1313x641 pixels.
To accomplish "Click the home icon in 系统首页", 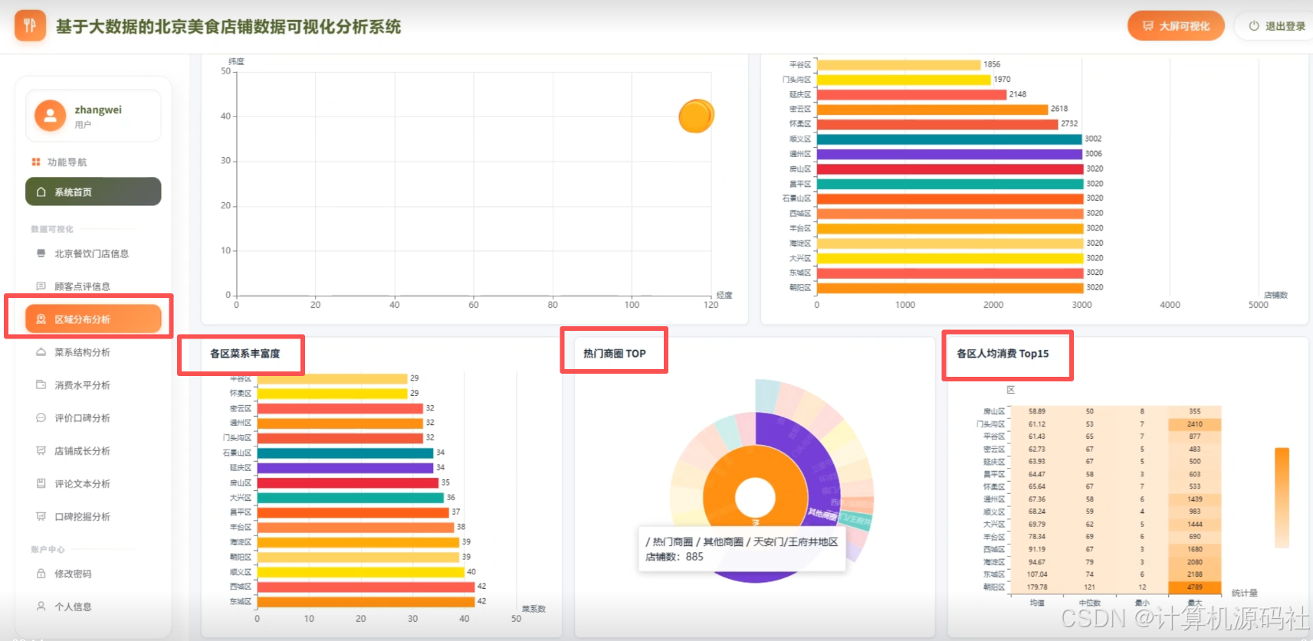I will (x=41, y=192).
